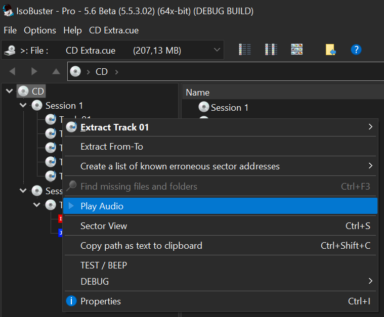The height and width of the screenshot is (317, 384).
Task: Open Create a list of known erroneous sector addresses
Action: tap(220, 166)
